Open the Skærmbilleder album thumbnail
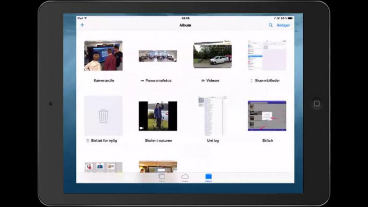Screen dimensions: 368x207 click(267, 55)
